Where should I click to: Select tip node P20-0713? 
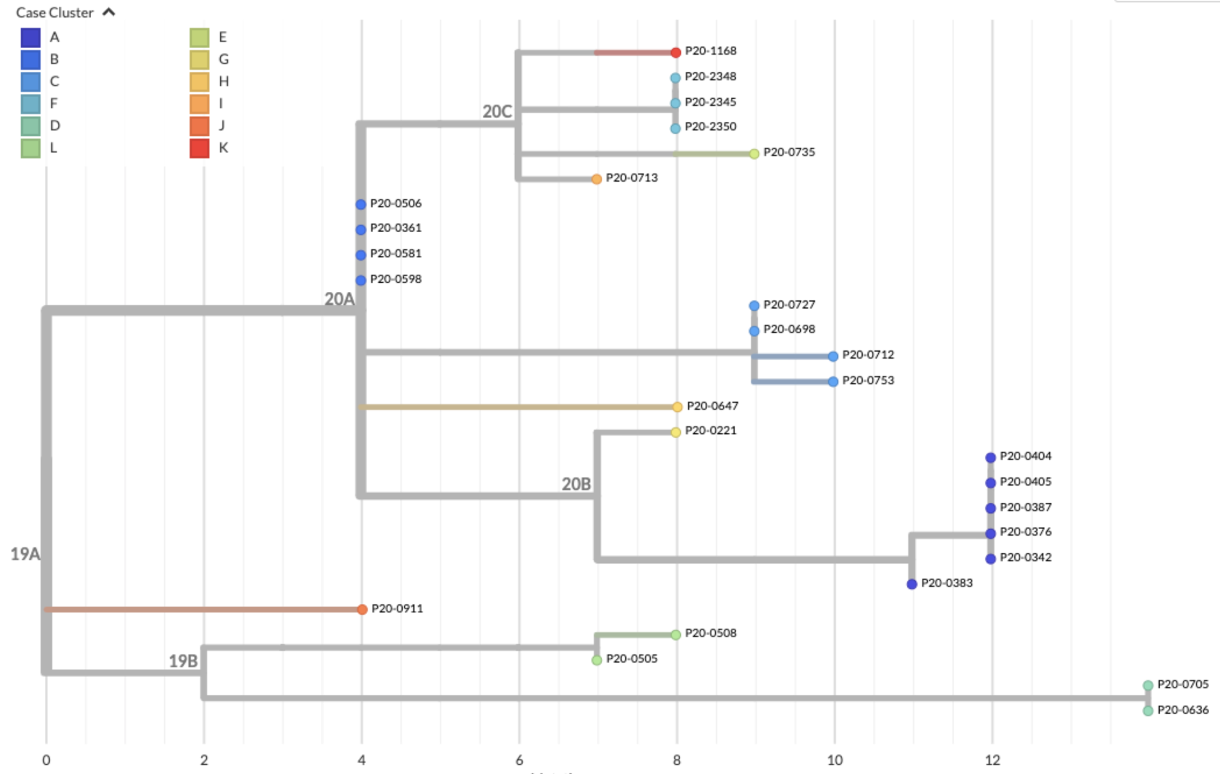(x=597, y=179)
